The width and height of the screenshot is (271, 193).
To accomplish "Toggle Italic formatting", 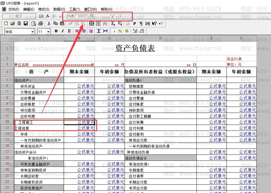I will 63,31.
